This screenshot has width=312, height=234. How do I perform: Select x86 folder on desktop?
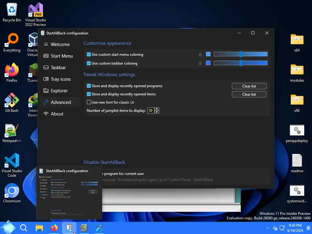(x=297, y=103)
